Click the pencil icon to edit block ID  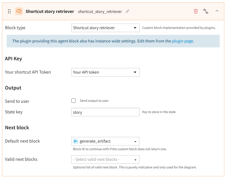point(127,11)
